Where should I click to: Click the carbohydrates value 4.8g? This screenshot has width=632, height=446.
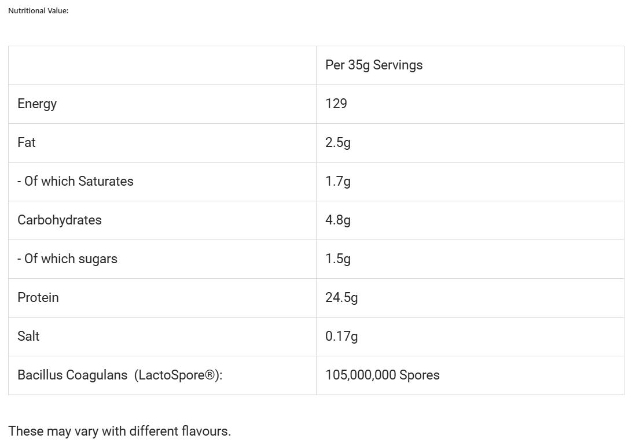tap(338, 220)
